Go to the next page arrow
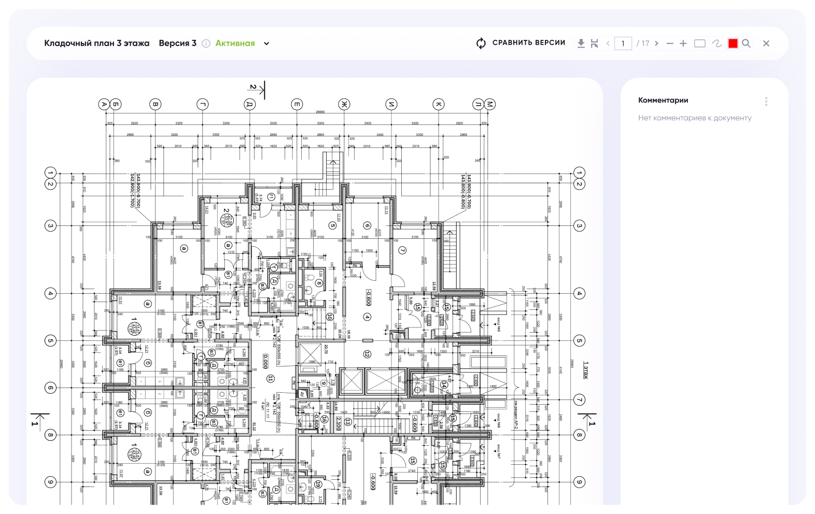815x514 pixels. pyautogui.click(x=656, y=44)
